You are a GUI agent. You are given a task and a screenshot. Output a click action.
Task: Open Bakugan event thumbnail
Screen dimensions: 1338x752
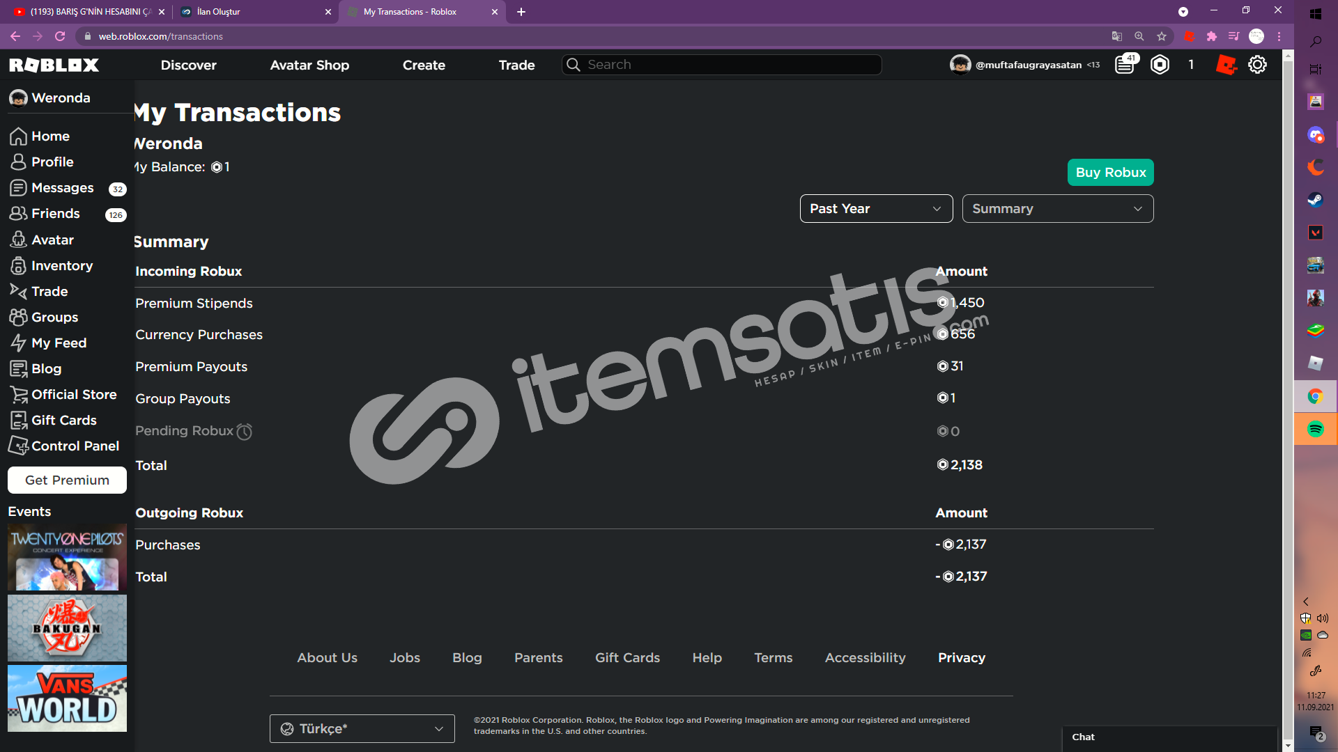67,628
